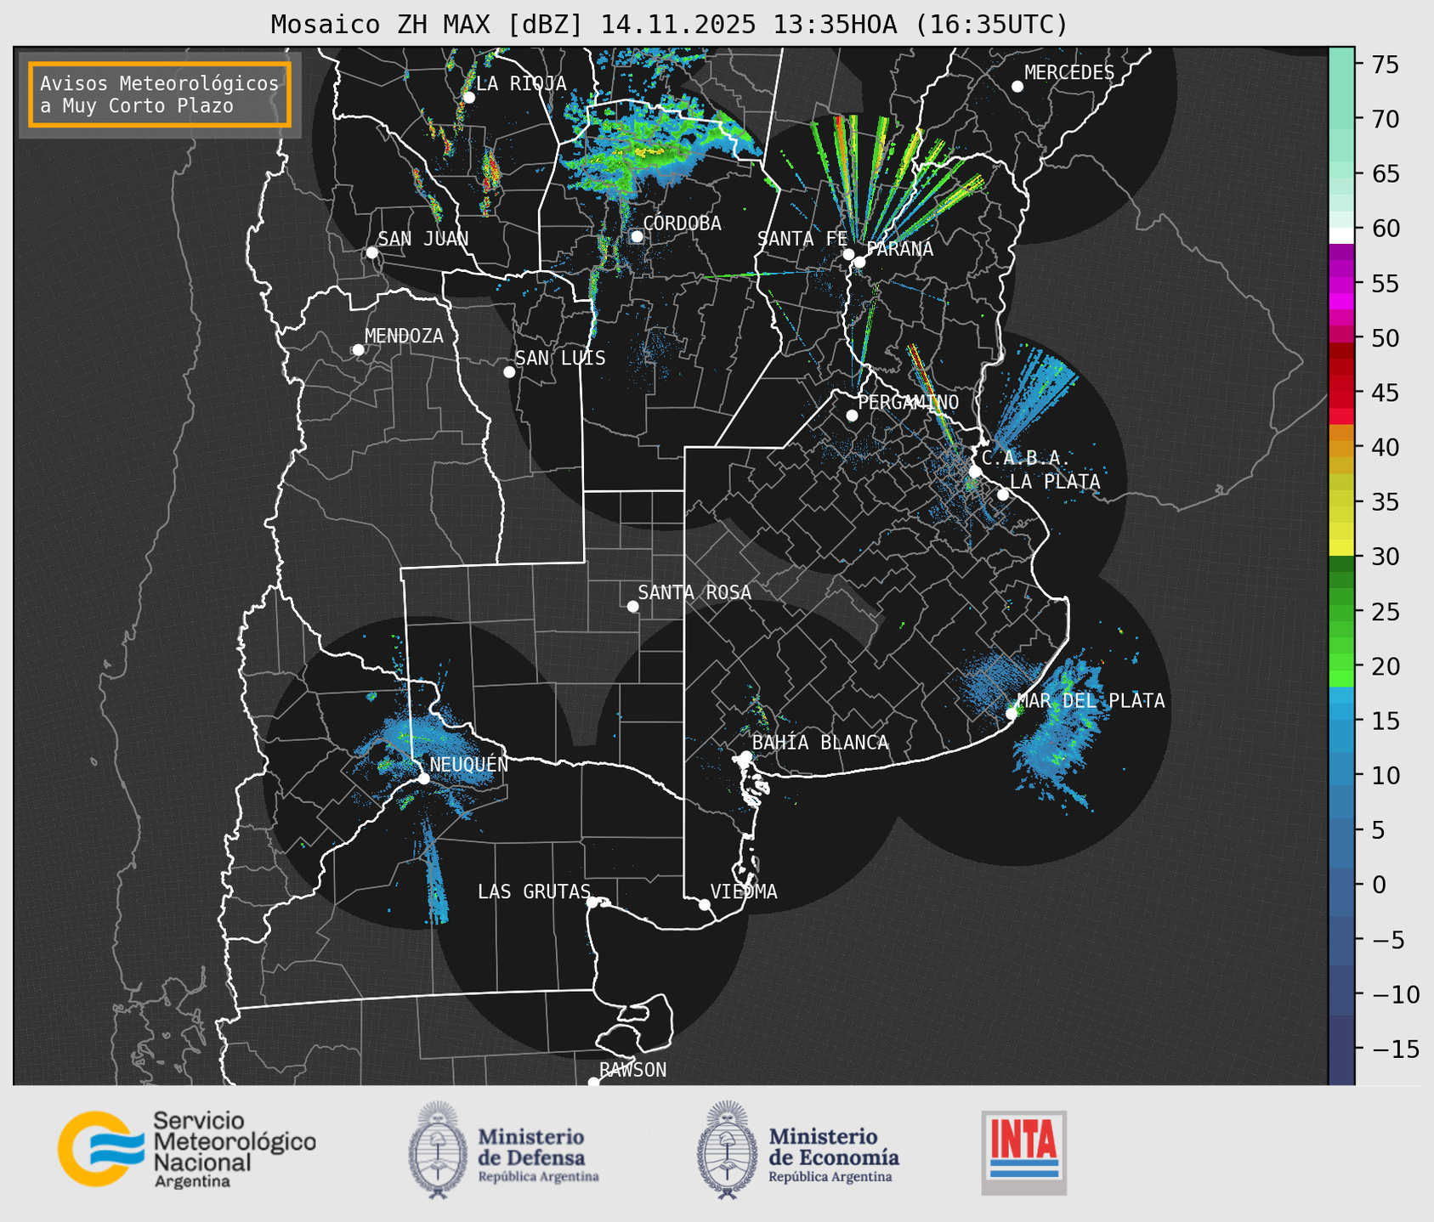Screen dimensions: 1434x1222
Task: Click the PERGAMINO city label
Action: coord(908,402)
